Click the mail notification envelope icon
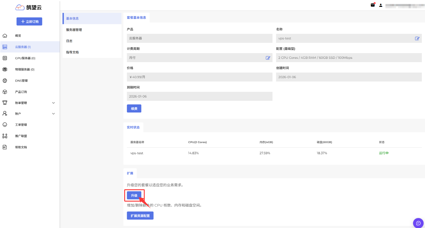 click(373, 5)
